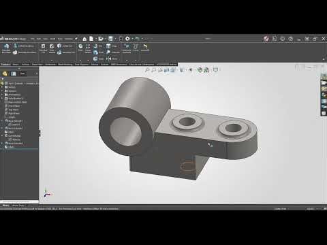Click the orange sketch circle on model
This screenshot has height=245, width=327.
[187, 166]
